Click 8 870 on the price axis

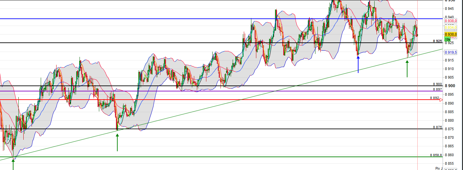coord(450,137)
